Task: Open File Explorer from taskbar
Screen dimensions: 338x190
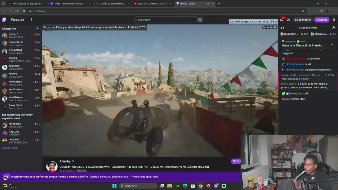Action: coord(170,186)
